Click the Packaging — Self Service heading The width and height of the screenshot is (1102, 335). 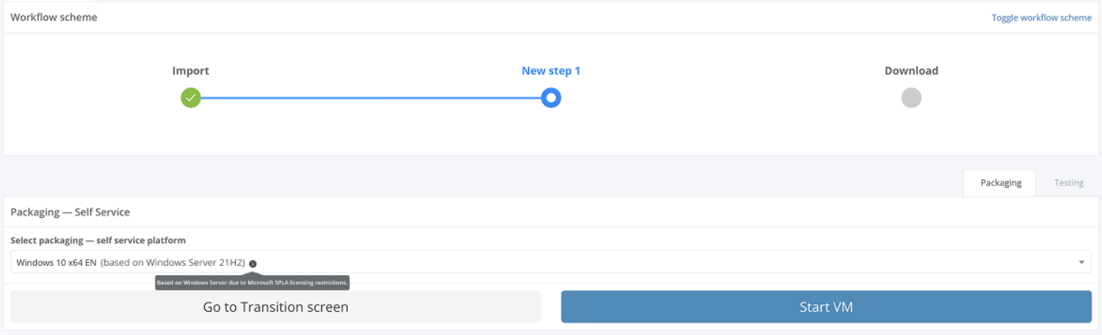click(70, 213)
